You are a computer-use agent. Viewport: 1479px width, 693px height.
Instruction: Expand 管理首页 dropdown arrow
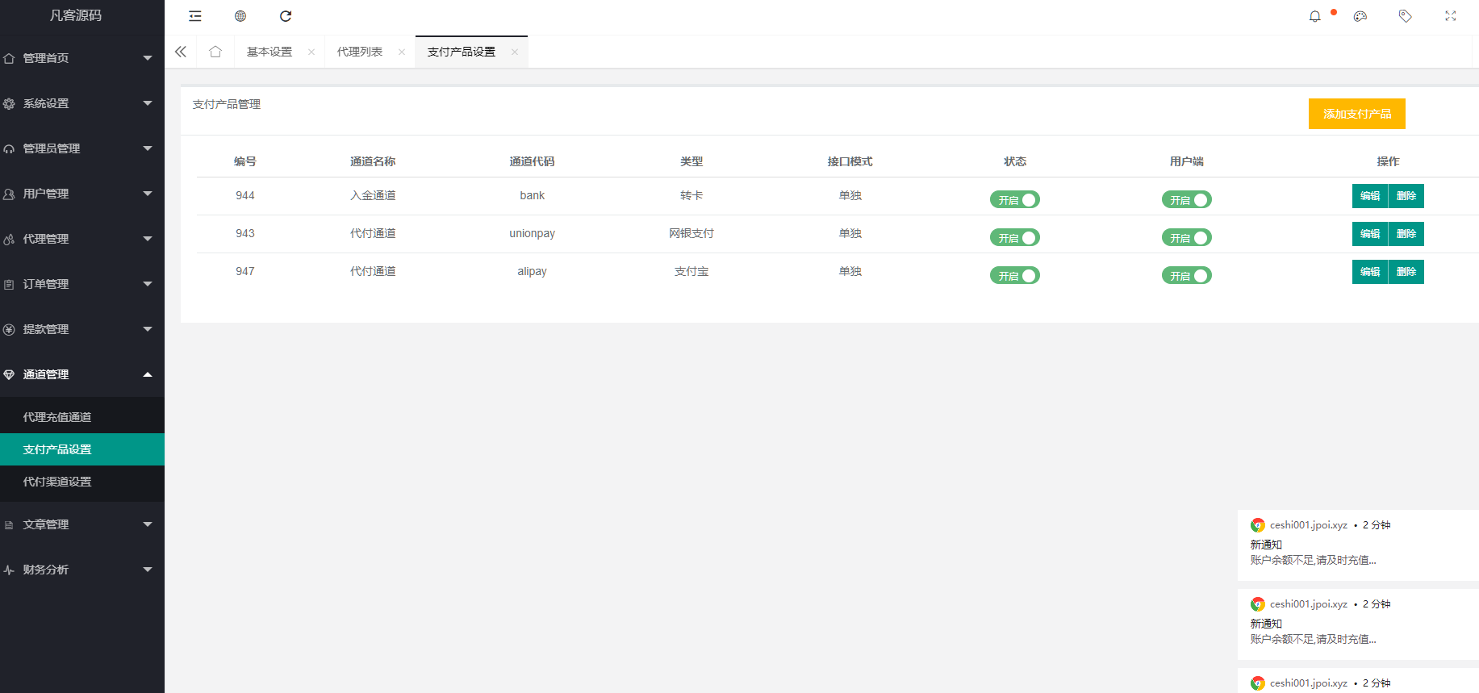coord(148,58)
